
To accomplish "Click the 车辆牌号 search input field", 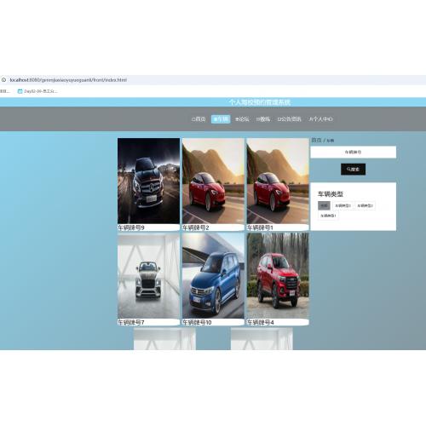I will tap(354, 153).
